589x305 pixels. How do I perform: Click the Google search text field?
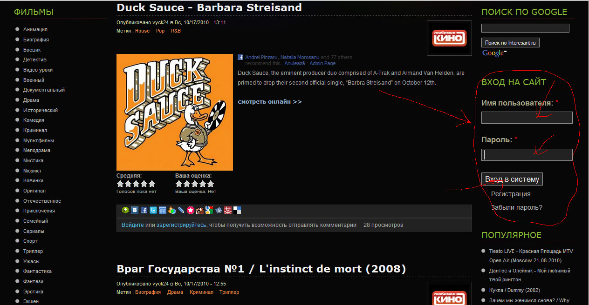click(525, 28)
